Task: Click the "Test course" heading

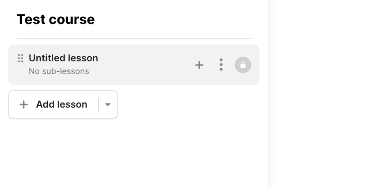Action: (x=56, y=20)
